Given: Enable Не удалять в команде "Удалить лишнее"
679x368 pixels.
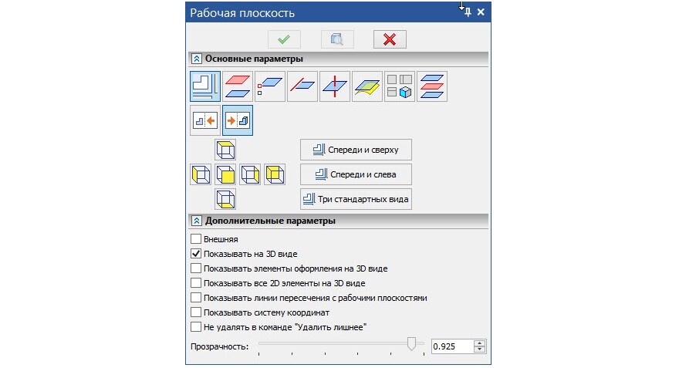Looking at the screenshot, I should click(196, 327).
